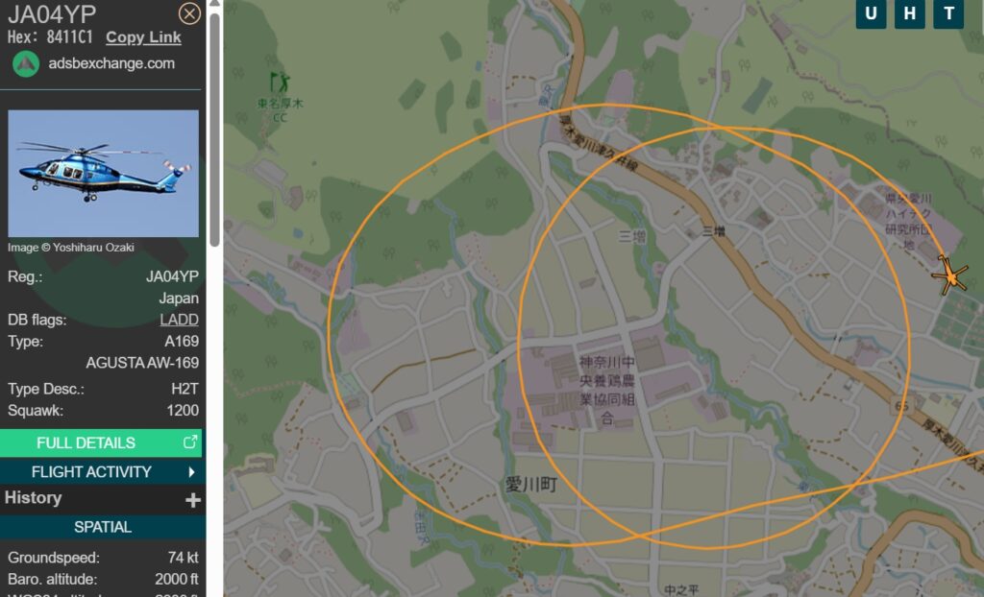The width and height of the screenshot is (984, 597).
Task: Select the orange helicopter icon on map
Action: [x=951, y=275]
